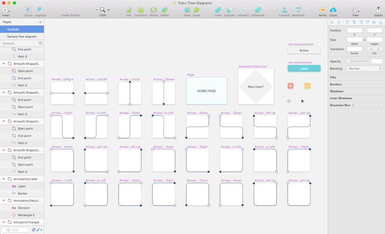The image size is (385, 234).
Task: Toggle the pages list collapse icon
Action: tap(40, 43)
